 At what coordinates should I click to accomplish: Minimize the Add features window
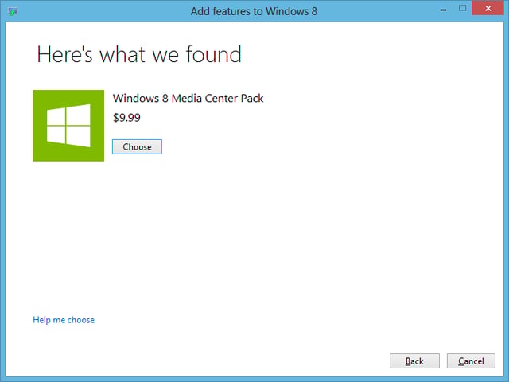(443, 10)
